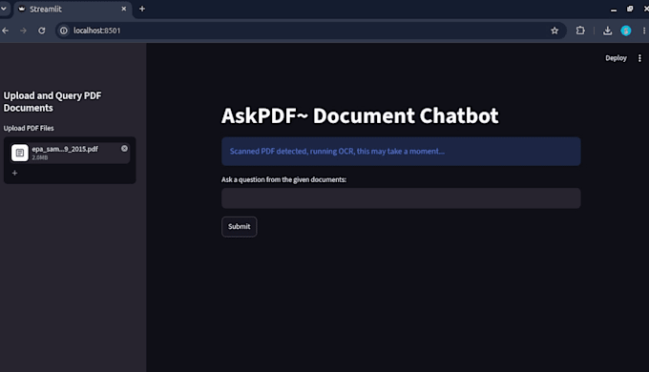Open the Streamlit three-dot main menu
This screenshot has height=372, width=649.
[x=639, y=58]
